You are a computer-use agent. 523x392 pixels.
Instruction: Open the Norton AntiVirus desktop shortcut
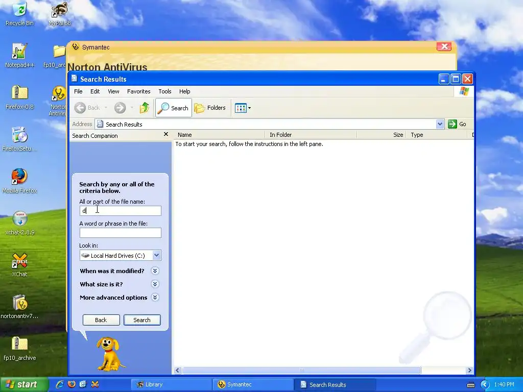tap(58, 101)
